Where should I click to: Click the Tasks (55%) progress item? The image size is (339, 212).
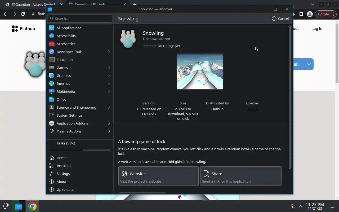coord(80,145)
